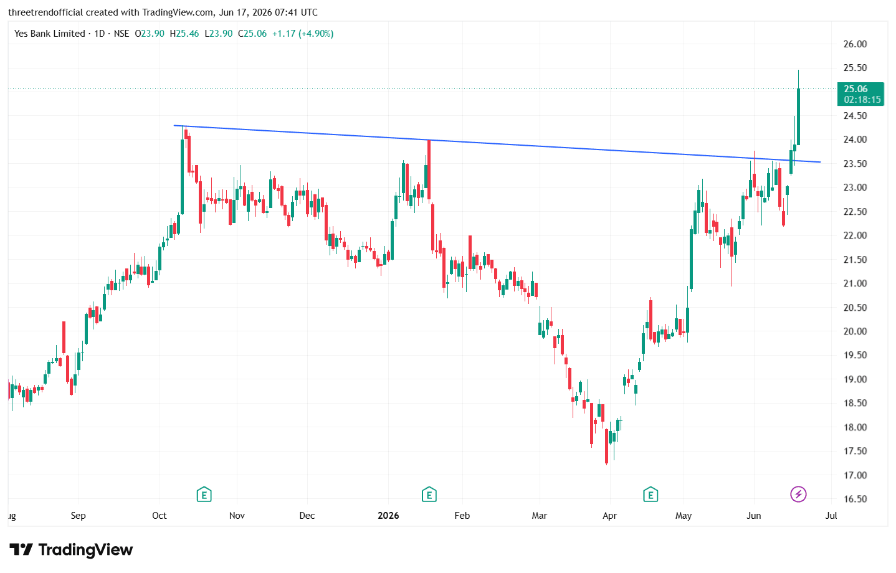Click the earnings E icon near January 2026
This screenshot has height=573, width=896.
pos(429,495)
